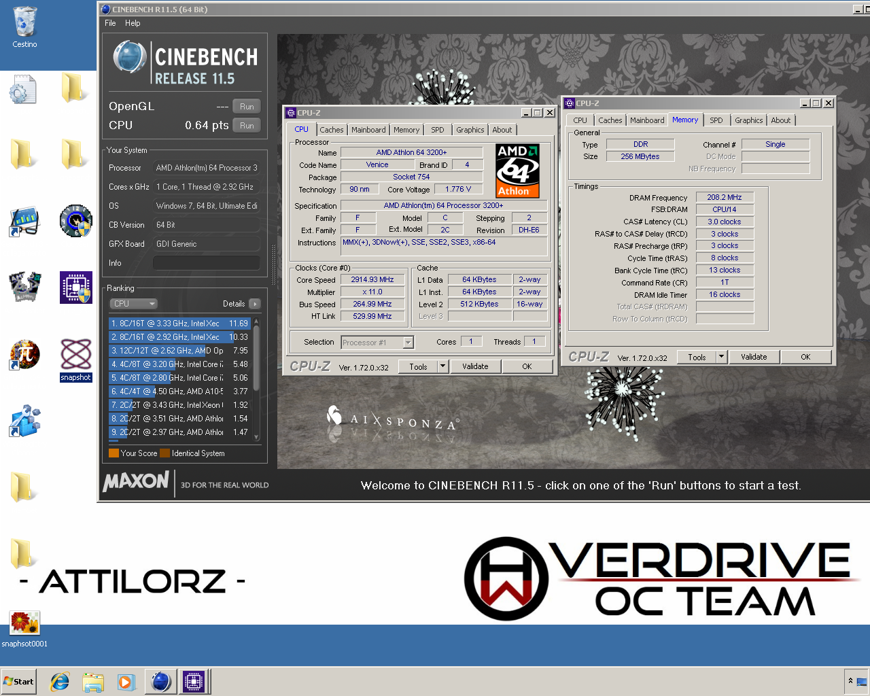Screen dimensions: 870x696
Task: Switch to Caches tab in right CPU-Z
Action: pyautogui.click(x=610, y=120)
